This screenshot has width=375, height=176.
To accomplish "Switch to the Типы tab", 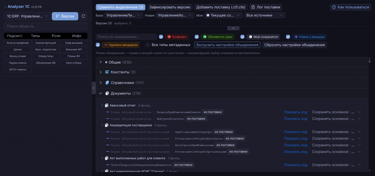I will click(36, 36).
